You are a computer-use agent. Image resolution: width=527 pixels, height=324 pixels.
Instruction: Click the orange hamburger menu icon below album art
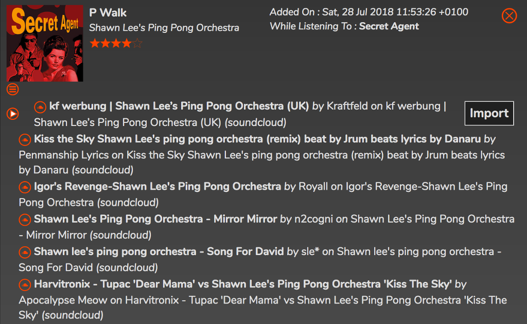click(12, 89)
